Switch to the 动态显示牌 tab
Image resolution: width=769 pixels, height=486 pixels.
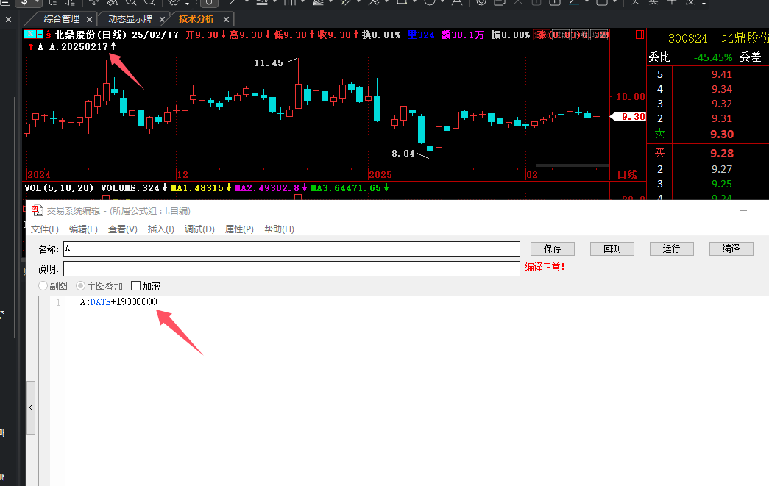(130, 19)
